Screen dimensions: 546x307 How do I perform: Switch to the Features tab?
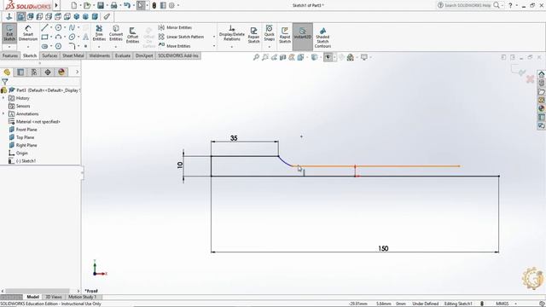(10, 55)
